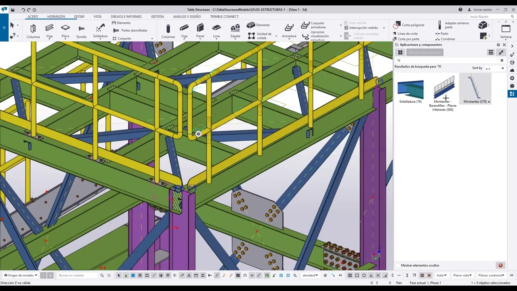Click the Combinar combine command
Image resolution: width=517 pixels, height=291 pixels.
445,39
